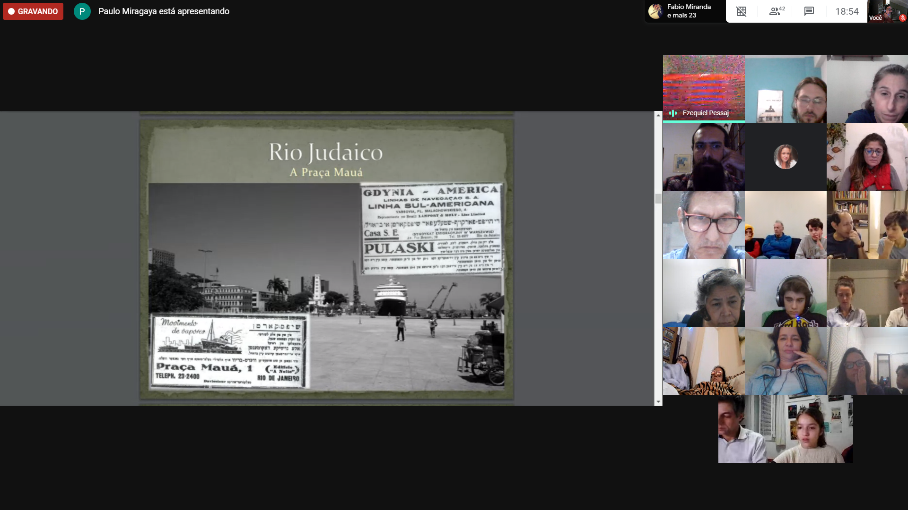Image resolution: width=908 pixels, height=510 pixels.
Task: Select the tile with bookshelf background
Action: 867,225
